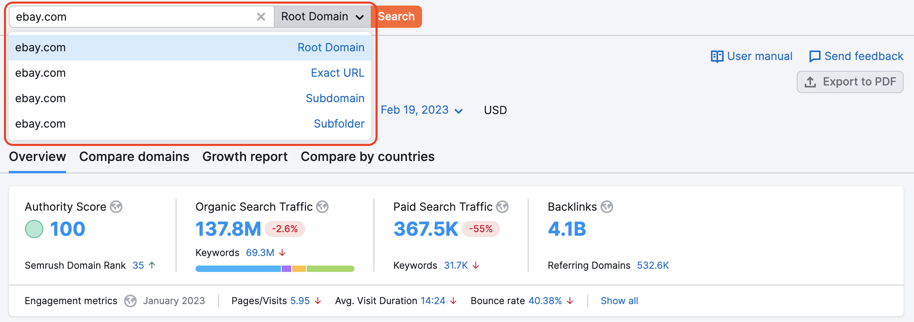Open Semrush Domain Rank value 35
Image resolution: width=914 pixels, height=322 pixels.
[x=138, y=266]
